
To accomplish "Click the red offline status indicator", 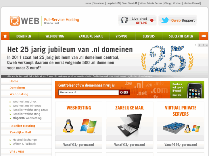I will pyautogui.click(x=152, y=20).
